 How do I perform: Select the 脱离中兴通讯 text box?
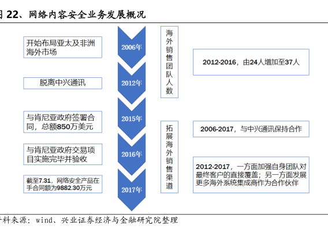[63, 83]
